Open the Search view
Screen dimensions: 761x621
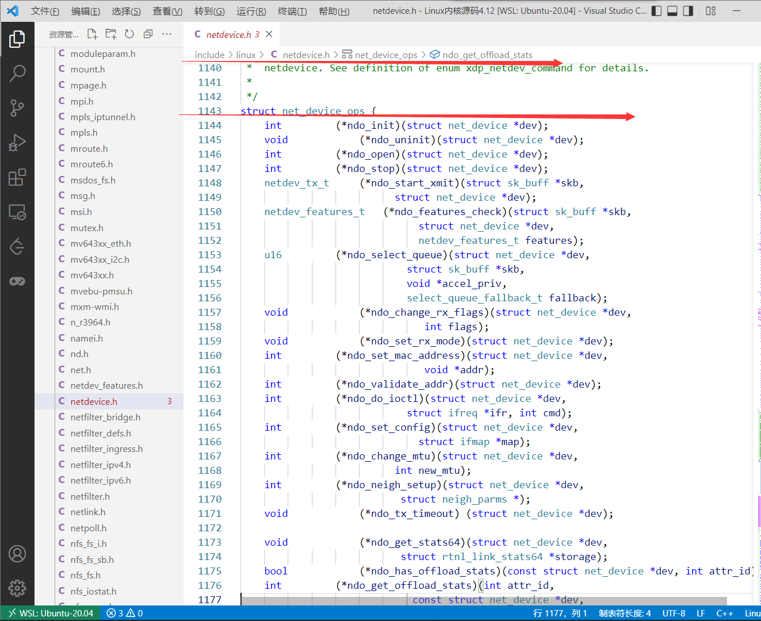17,73
